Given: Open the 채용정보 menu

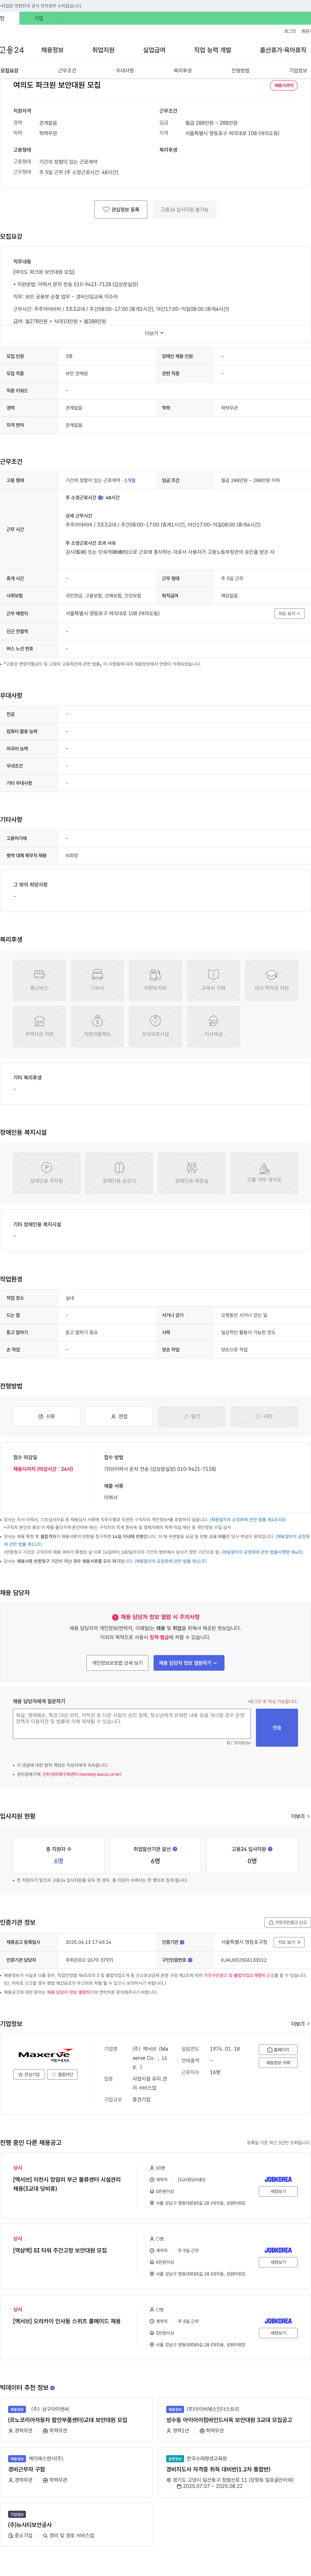Looking at the screenshot, I should (x=52, y=50).
